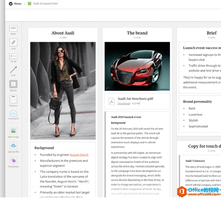Click the Brand personality card heading
The image size is (221, 199).
click(x=198, y=102)
